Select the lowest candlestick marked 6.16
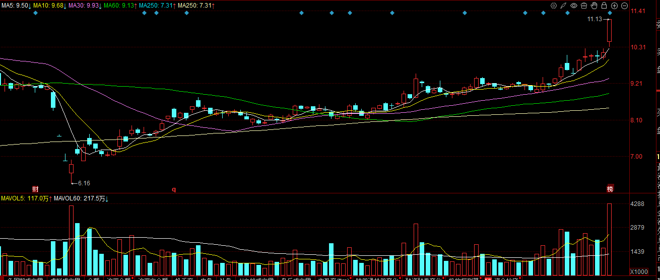 (x=71, y=170)
